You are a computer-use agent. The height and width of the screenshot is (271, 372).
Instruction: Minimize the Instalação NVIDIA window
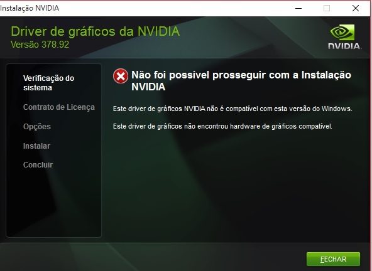pos(298,8)
